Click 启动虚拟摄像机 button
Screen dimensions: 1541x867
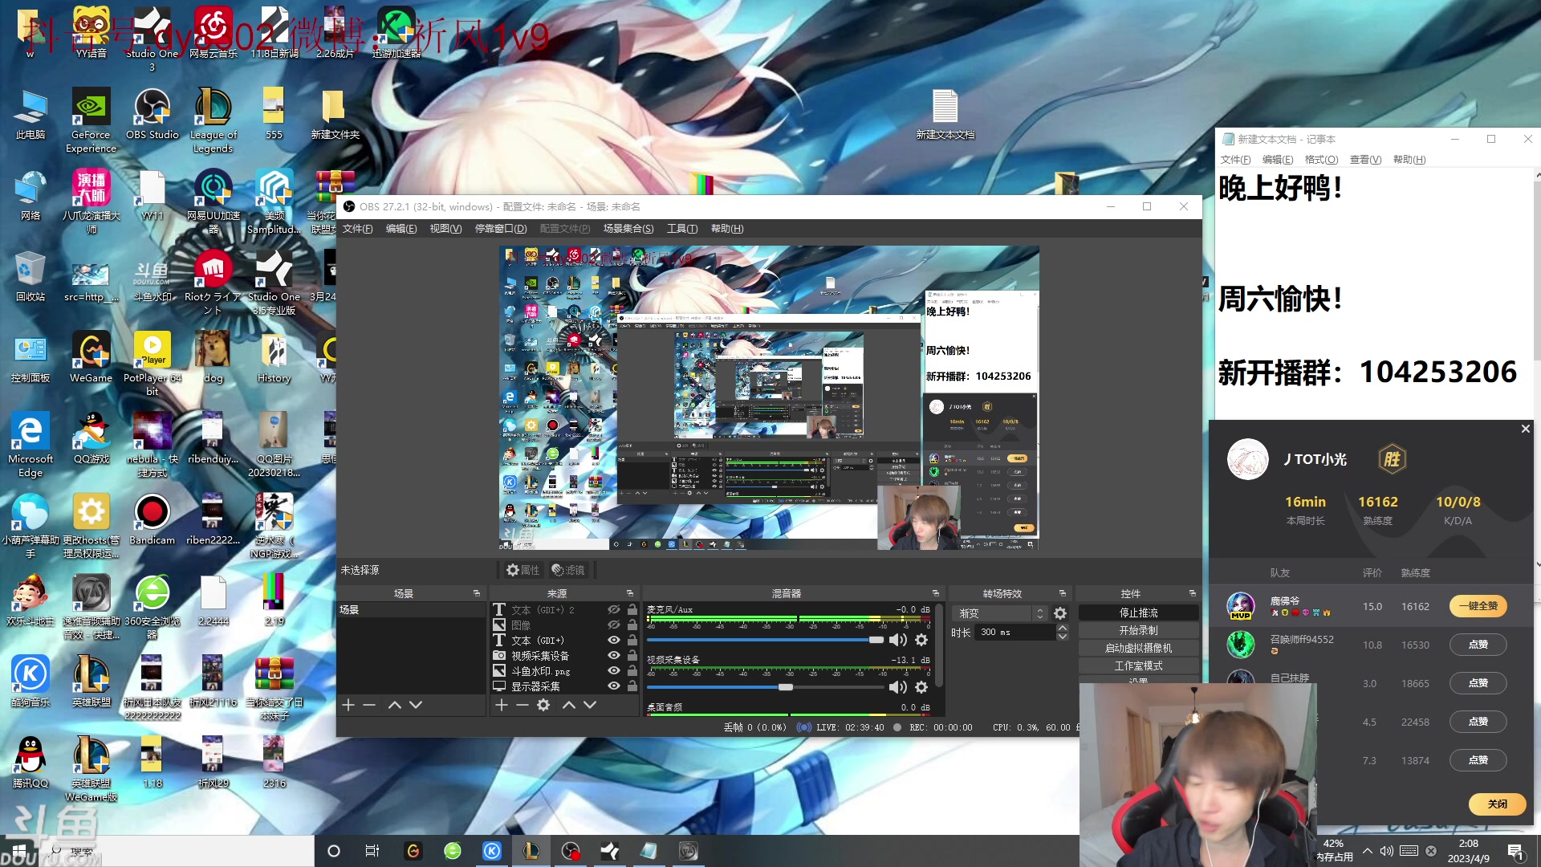tap(1138, 648)
